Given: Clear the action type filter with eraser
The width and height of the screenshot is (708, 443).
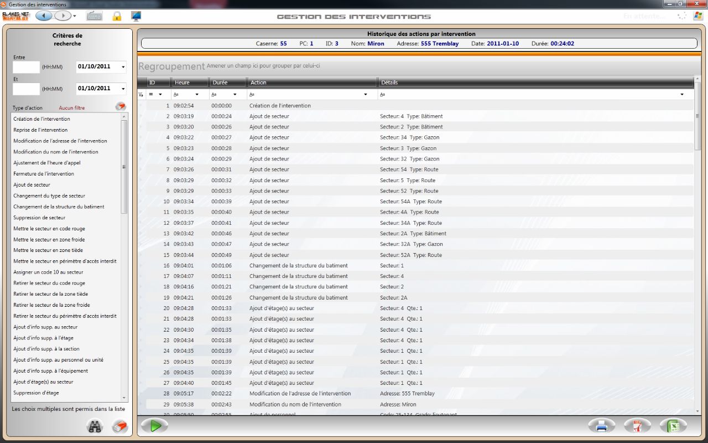Looking at the screenshot, I should point(120,107).
